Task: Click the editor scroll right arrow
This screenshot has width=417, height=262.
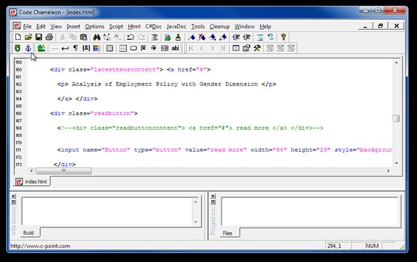Action: click(x=389, y=171)
